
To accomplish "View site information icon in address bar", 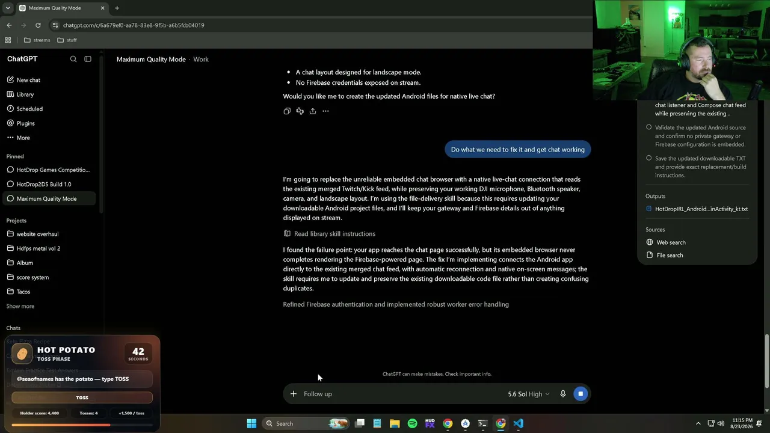I will [x=55, y=25].
